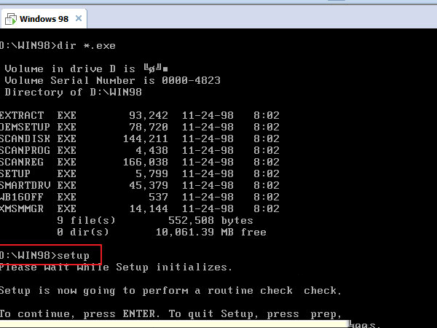Click the 'dir *.exe' command line

[58, 45]
